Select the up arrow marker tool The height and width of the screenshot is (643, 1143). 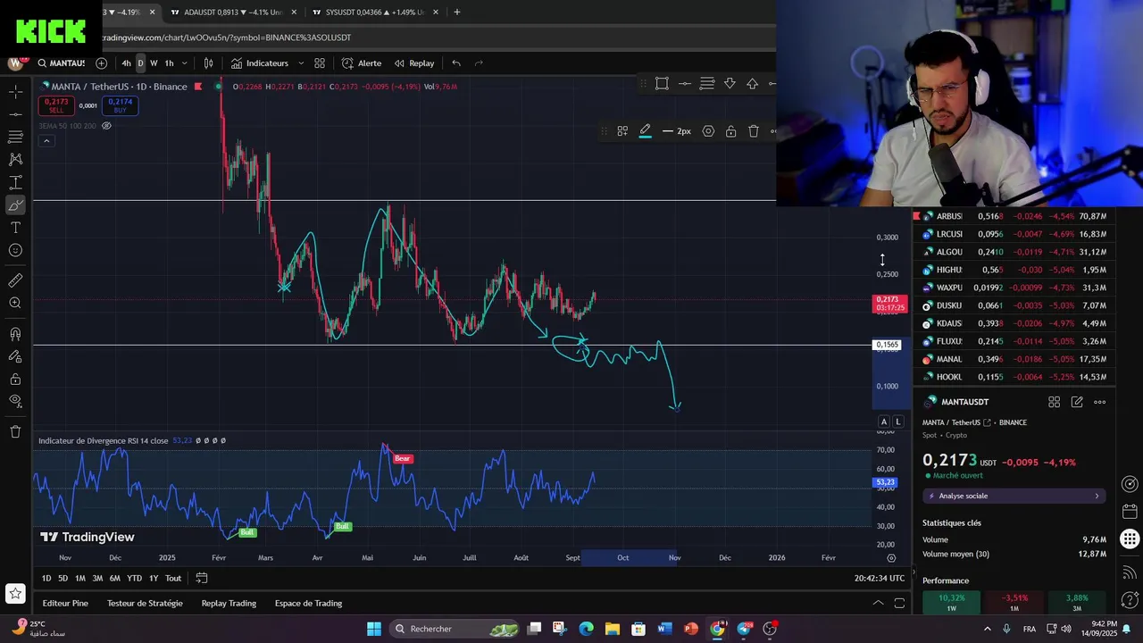click(x=753, y=83)
